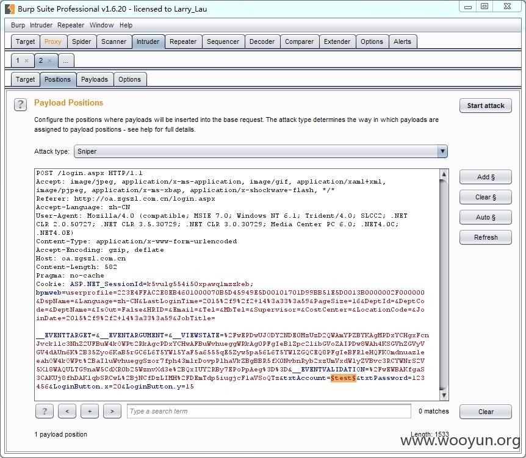
Task: Click the help question mark icon beside Payload Positions
Action: pyautogui.click(x=21, y=105)
